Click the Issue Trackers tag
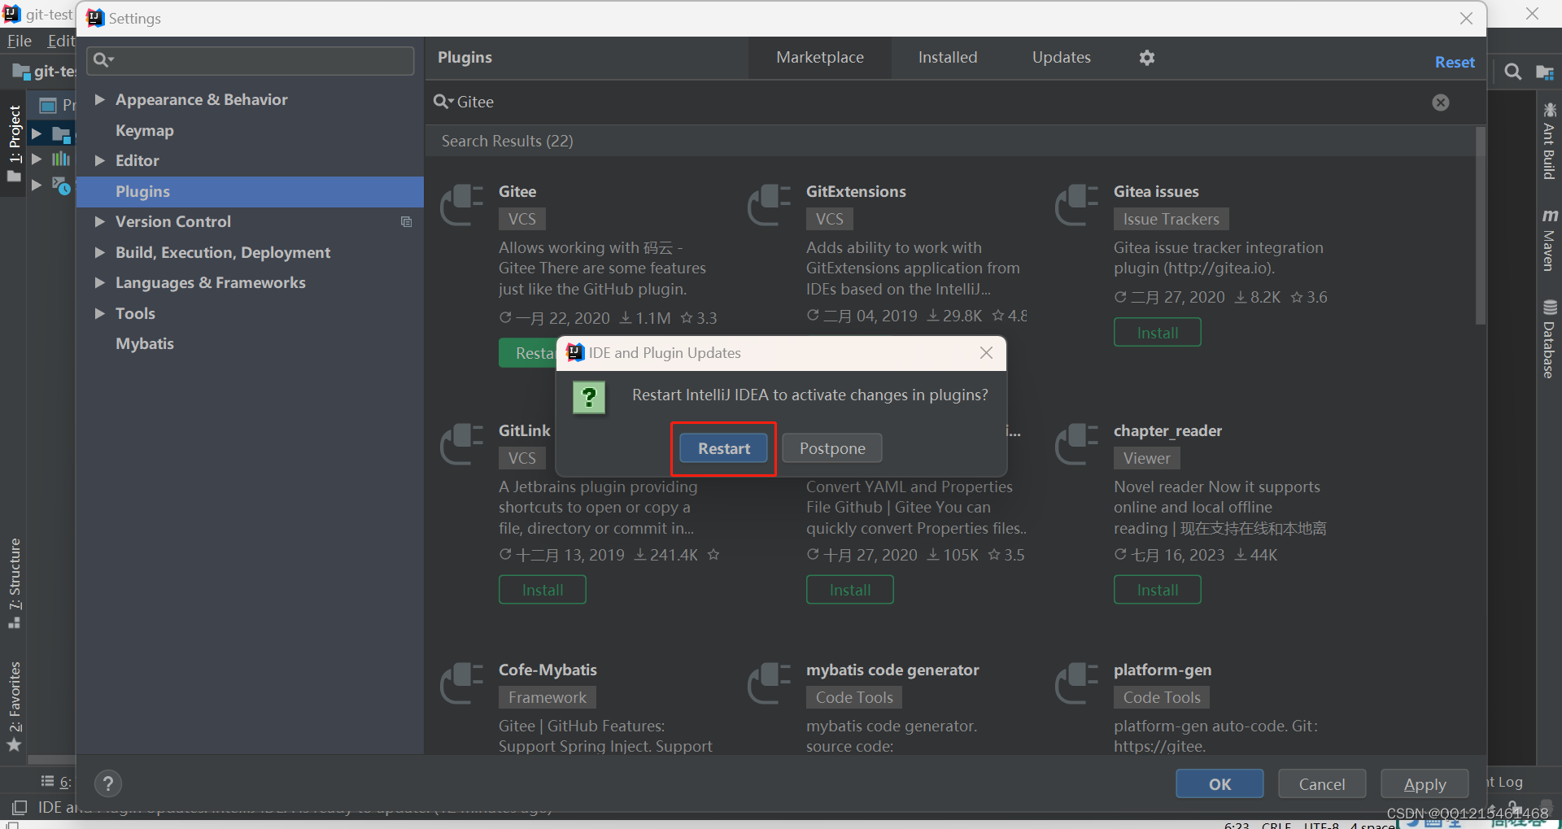 [x=1171, y=219]
